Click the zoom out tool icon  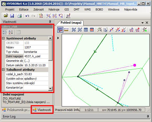pyautogui.click(x=80, y=30)
